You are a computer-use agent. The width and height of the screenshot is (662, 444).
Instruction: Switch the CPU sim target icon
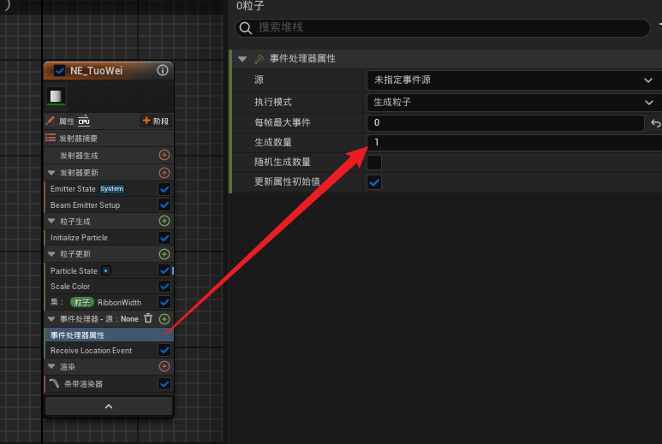tap(84, 121)
